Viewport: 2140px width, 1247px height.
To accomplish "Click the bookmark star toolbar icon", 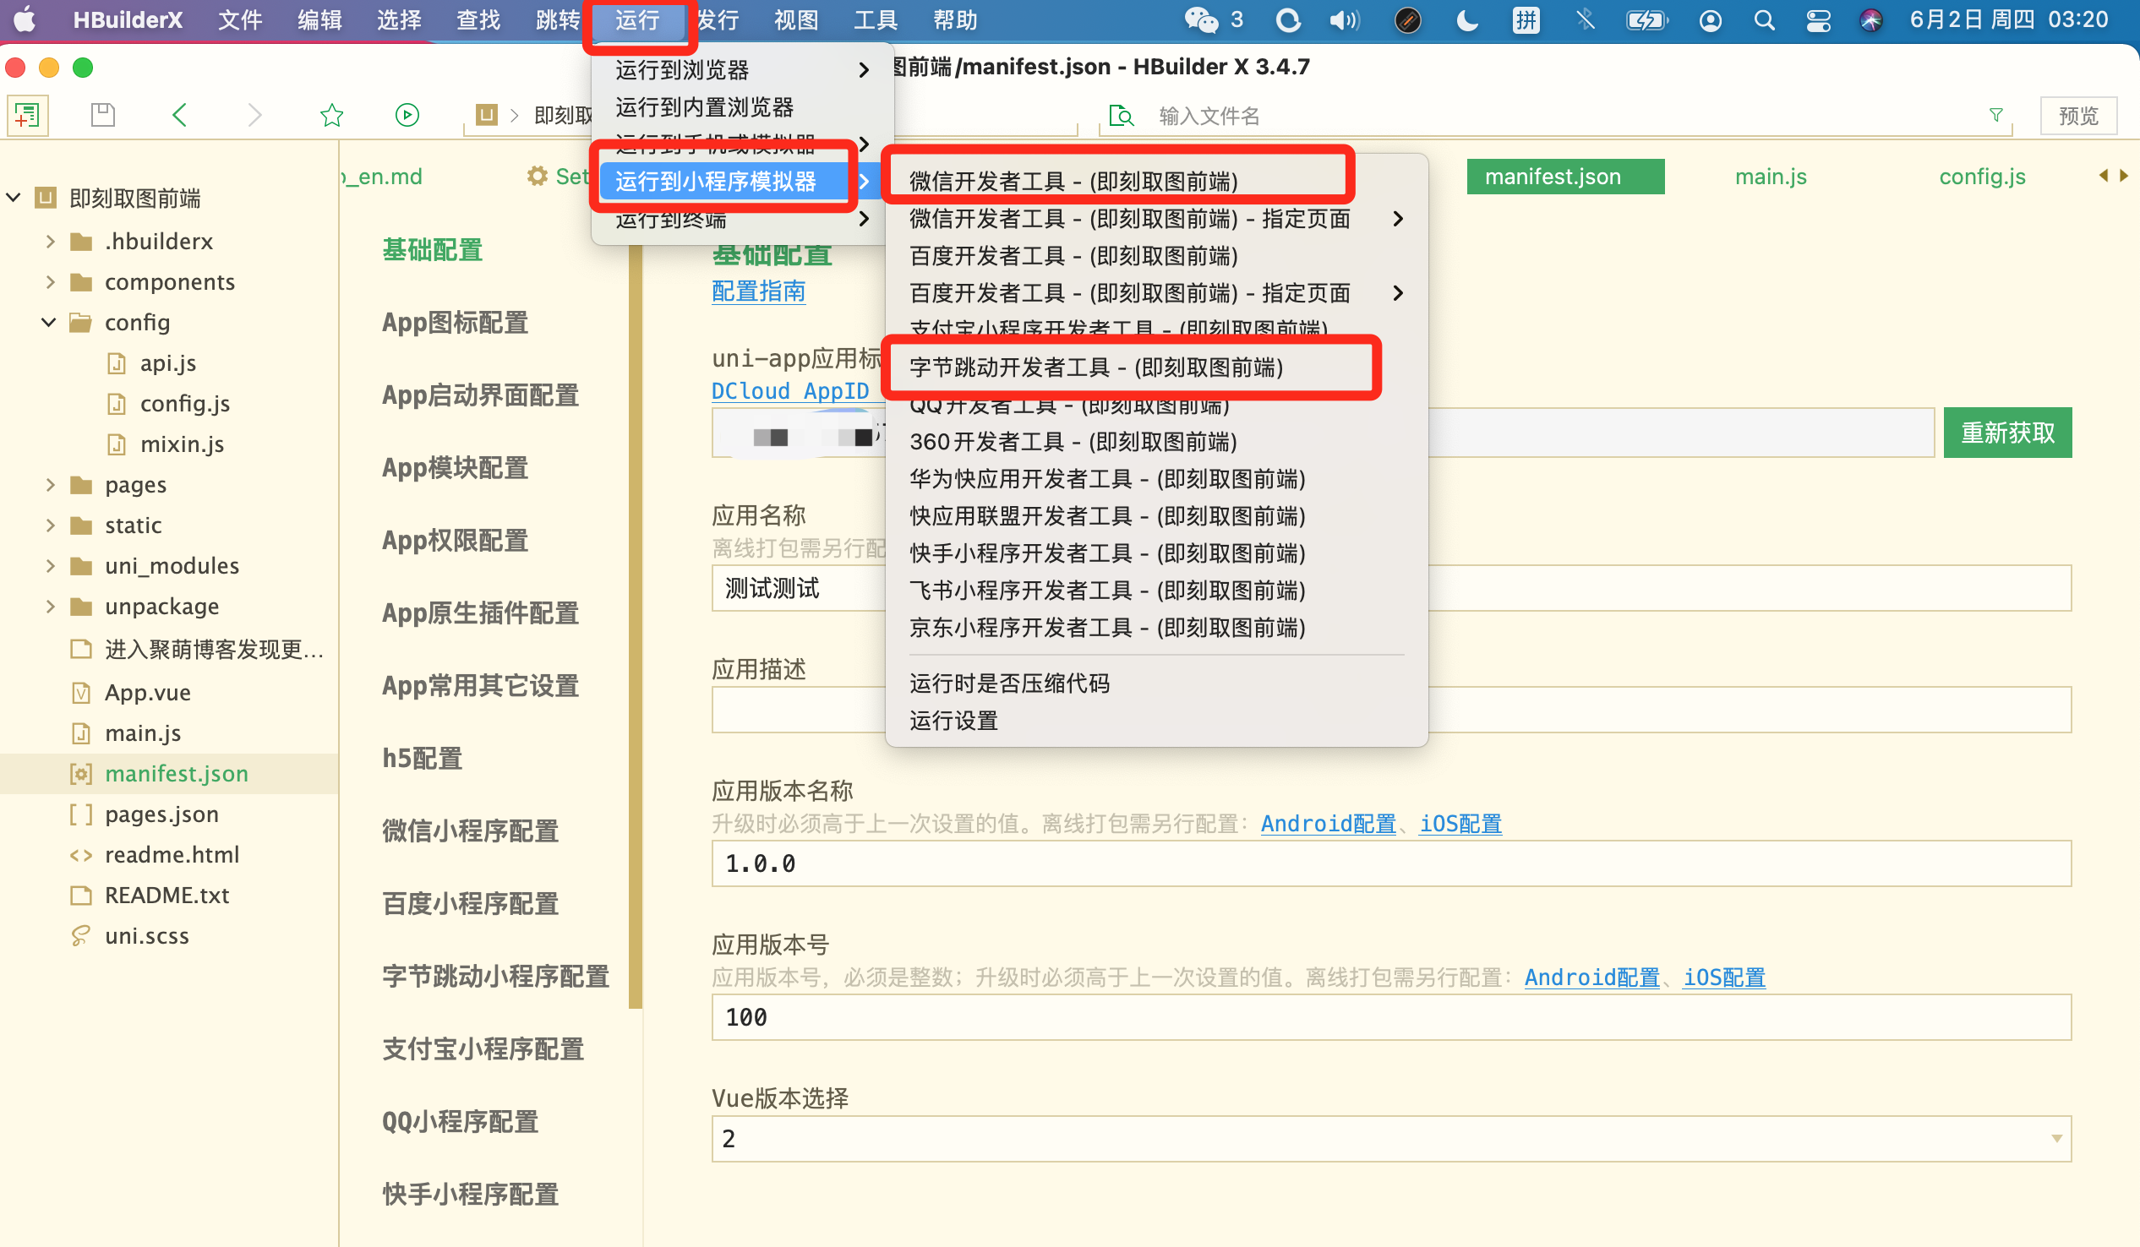I will (x=331, y=115).
